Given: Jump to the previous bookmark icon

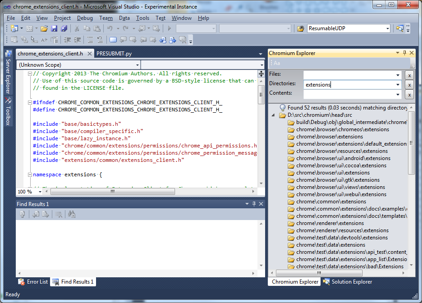Looking at the screenshot, I should 123,40.
